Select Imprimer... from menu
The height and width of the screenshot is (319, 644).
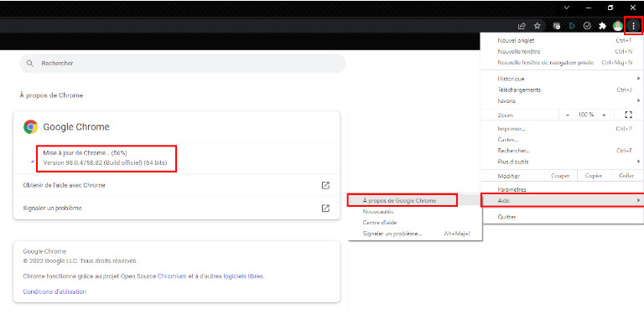pyautogui.click(x=562, y=129)
